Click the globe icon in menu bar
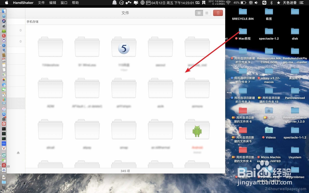Screen dimensions: 309x193 pyautogui.click(x=142, y=3)
